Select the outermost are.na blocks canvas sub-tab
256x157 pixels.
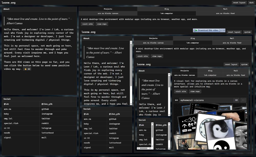108,13
